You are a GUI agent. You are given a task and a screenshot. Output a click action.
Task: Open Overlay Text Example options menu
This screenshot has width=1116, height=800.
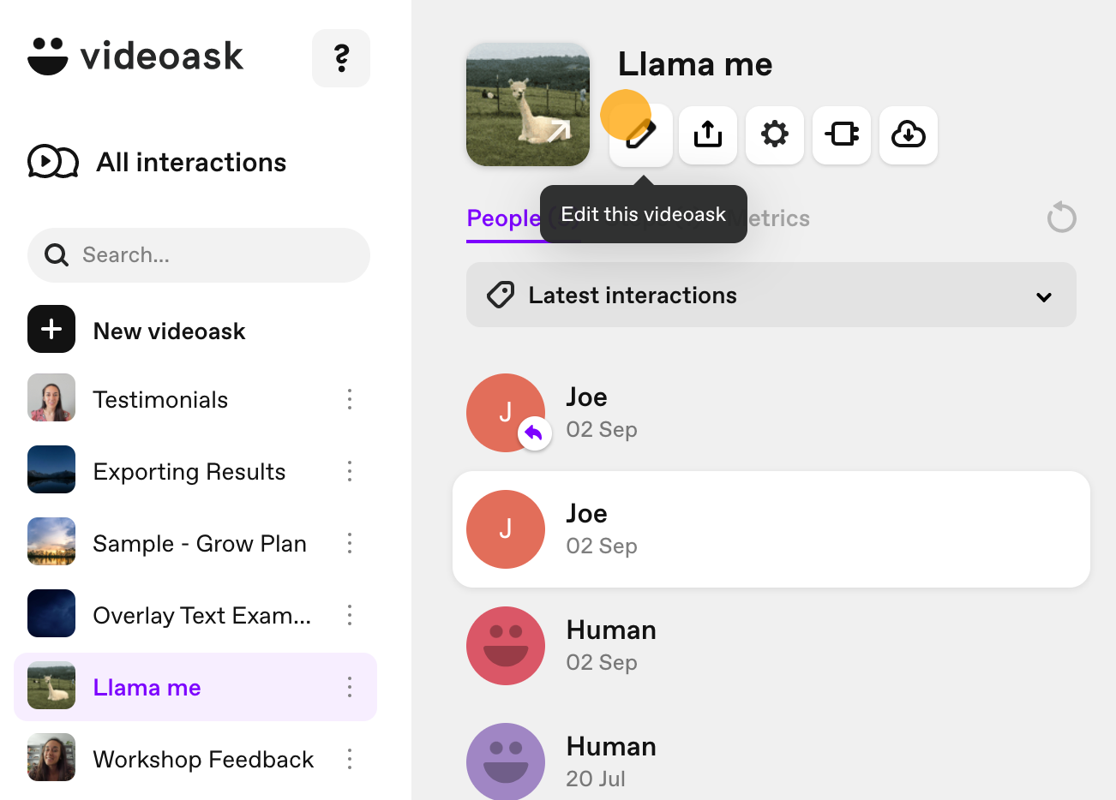[350, 615]
